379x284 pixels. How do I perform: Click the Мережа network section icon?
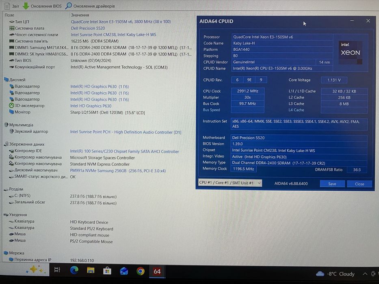pyautogui.click(x=6, y=253)
